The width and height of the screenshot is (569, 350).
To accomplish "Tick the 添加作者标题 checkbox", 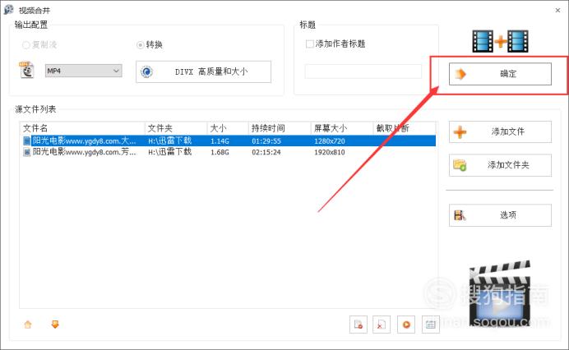I will pos(309,44).
